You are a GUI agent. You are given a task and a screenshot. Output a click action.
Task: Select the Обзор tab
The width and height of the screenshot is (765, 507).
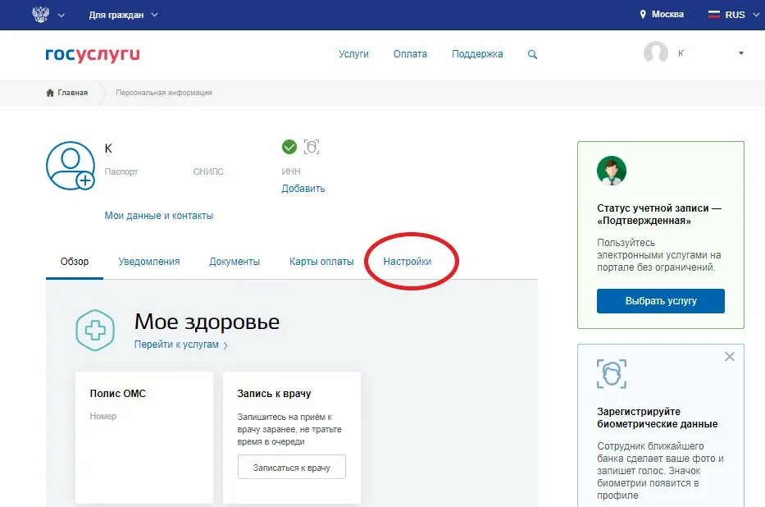(75, 262)
